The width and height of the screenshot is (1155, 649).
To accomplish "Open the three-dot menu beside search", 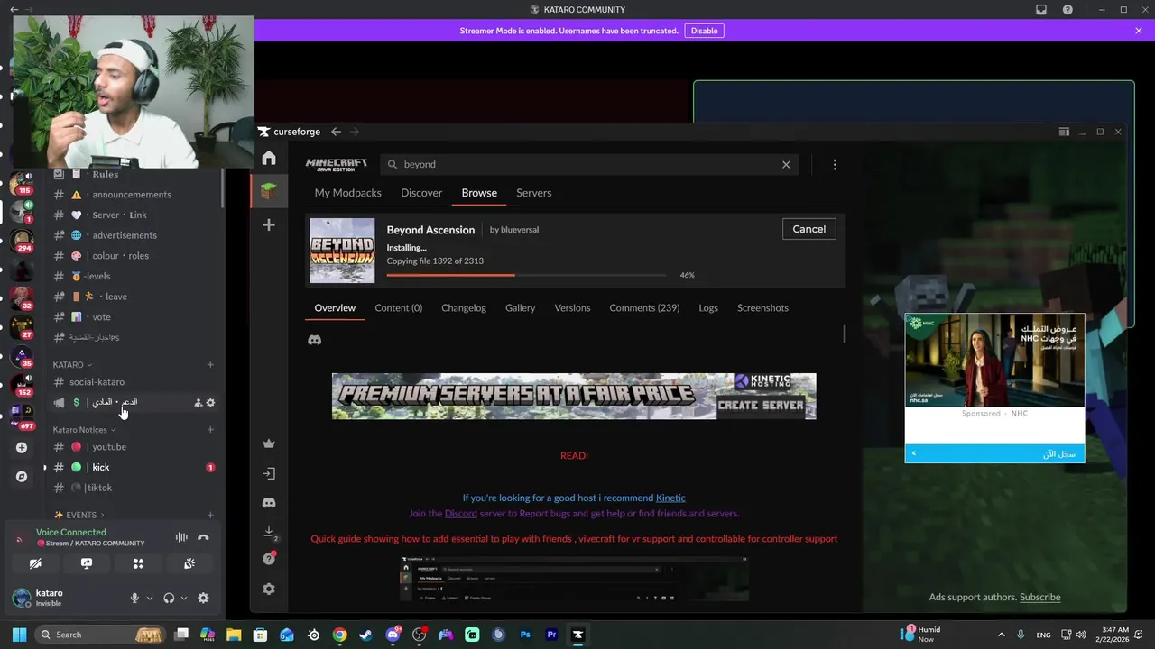I will click(835, 164).
